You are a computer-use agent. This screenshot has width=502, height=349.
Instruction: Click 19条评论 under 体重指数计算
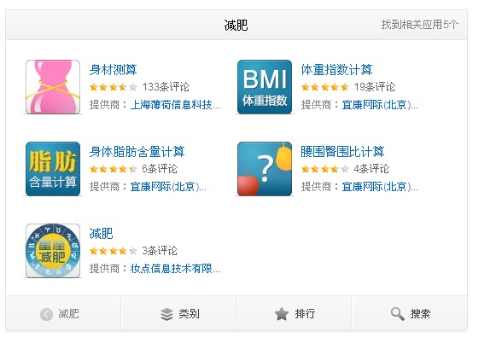pyautogui.click(x=375, y=87)
